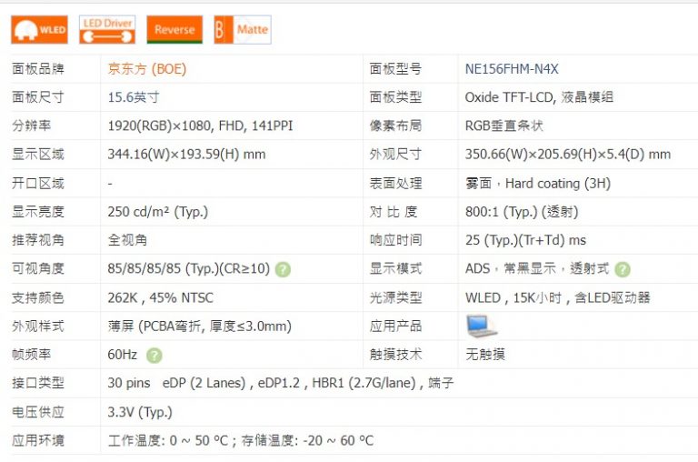Select the 1920(RGB)×1080, FHD, 141PPI value
The height and width of the screenshot is (462, 698).
coord(200,126)
